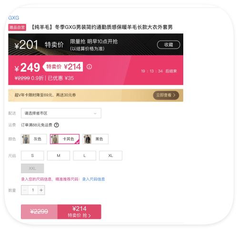Screen dimensions: 238x229
Task: Open the 录入尺码信息 link
Action: pyautogui.click(x=93, y=179)
